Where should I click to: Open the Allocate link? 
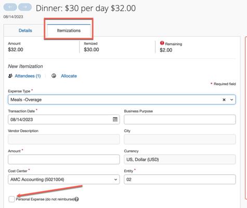pos(69,76)
